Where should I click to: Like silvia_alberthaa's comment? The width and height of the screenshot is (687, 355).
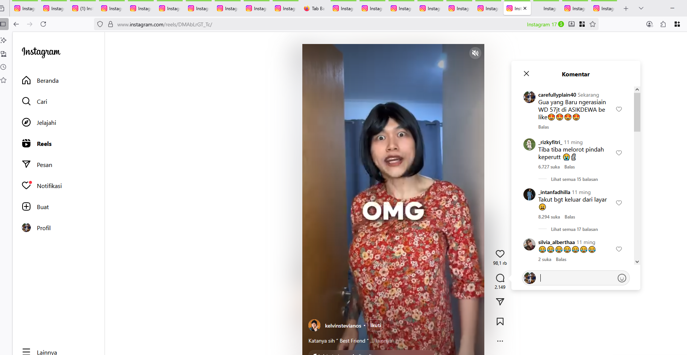[x=619, y=249]
